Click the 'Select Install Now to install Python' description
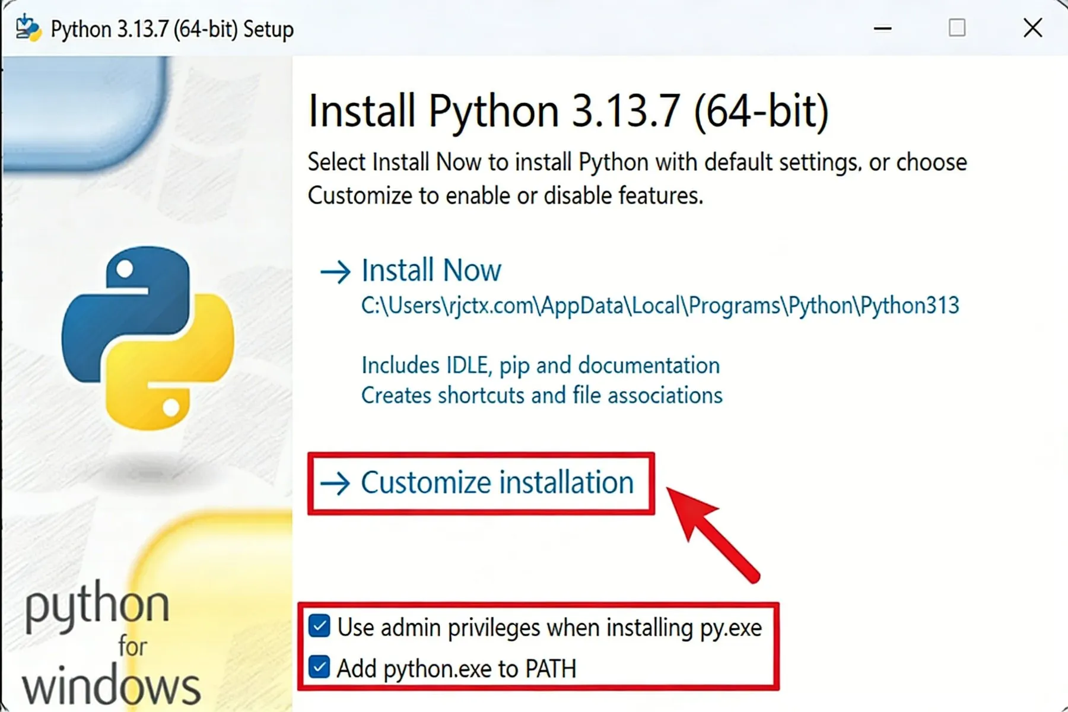Viewport: 1068px width, 712px height. tap(637, 179)
